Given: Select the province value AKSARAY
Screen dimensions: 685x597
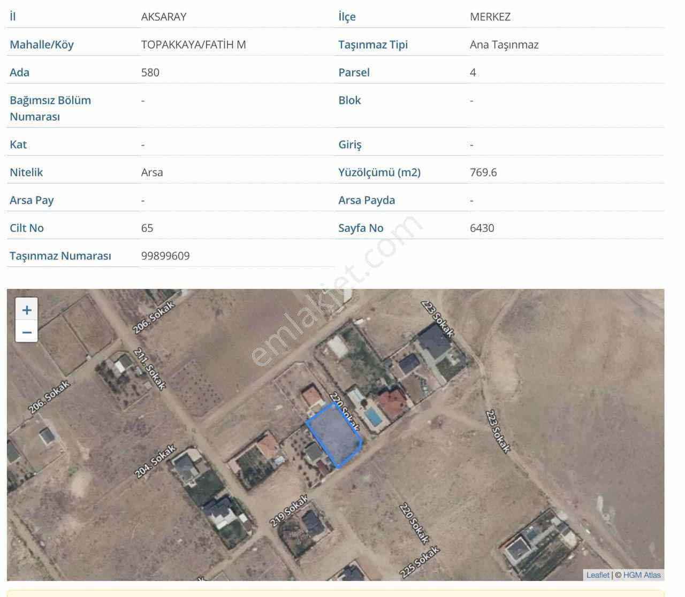Looking at the screenshot, I should pos(164,17).
